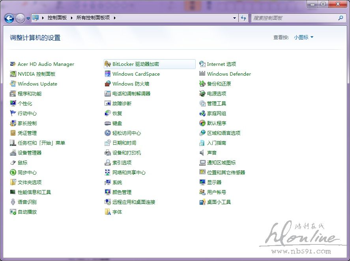The image size is (350, 261).
Task: Open the Internet 选项 icon
Action: [202, 64]
